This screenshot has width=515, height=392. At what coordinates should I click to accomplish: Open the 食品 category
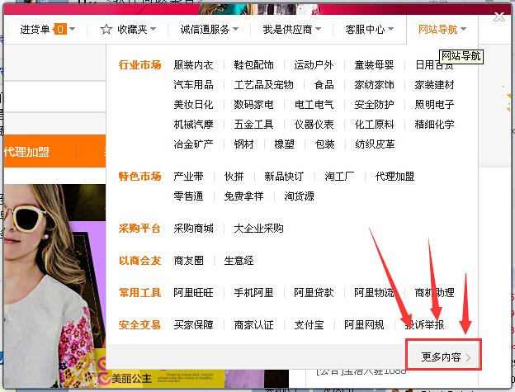pyautogui.click(x=324, y=85)
